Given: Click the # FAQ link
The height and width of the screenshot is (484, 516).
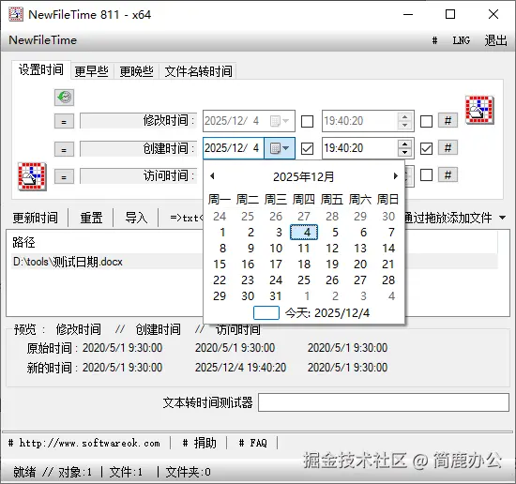Looking at the screenshot, I should click(252, 443).
